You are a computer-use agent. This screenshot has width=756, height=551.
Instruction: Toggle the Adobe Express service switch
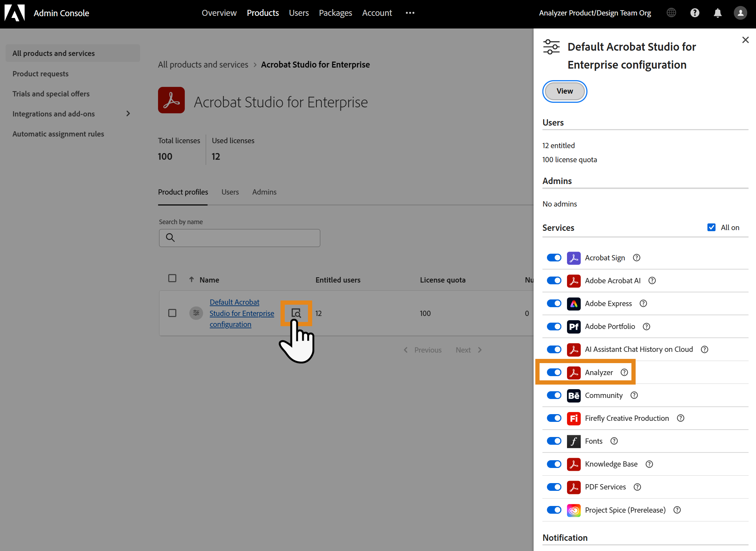pyautogui.click(x=554, y=303)
